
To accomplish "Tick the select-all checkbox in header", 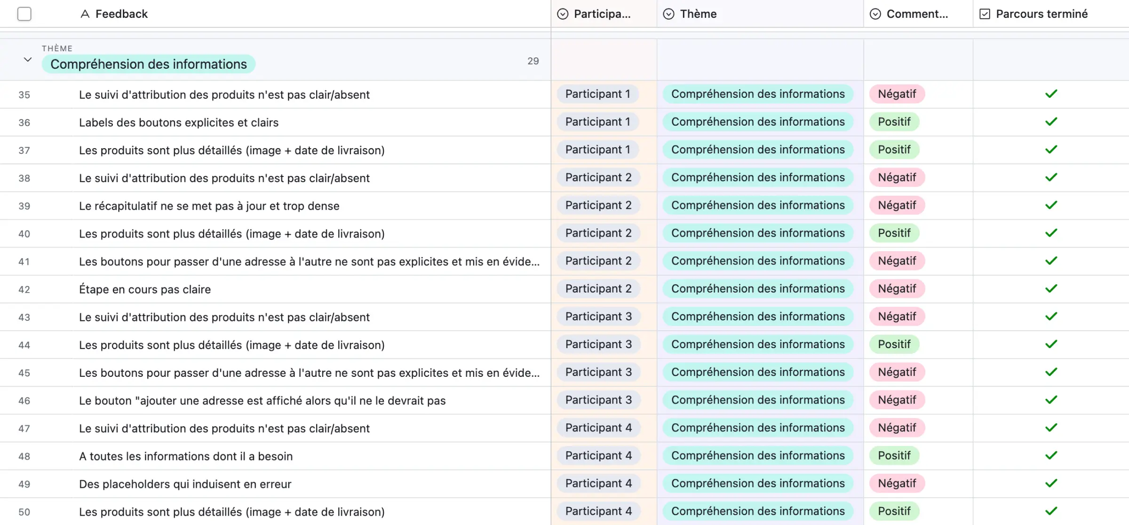I will click(24, 14).
